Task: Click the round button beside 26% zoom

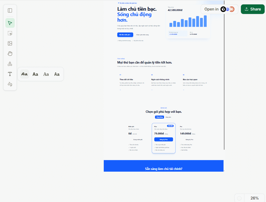Action: pyautogui.click(x=239, y=198)
